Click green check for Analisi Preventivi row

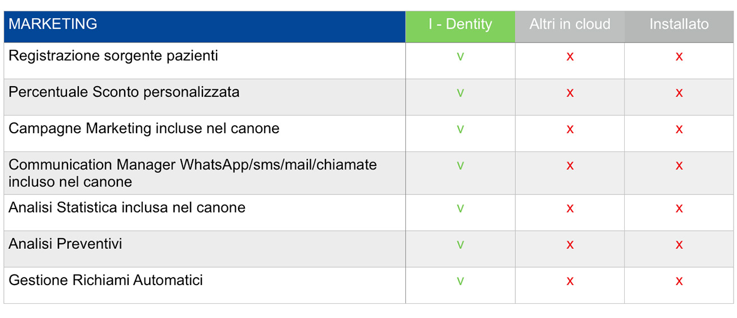point(460,245)
